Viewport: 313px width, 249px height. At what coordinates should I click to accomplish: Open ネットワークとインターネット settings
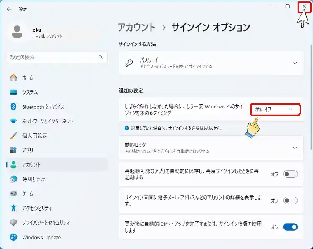(57, 121)
